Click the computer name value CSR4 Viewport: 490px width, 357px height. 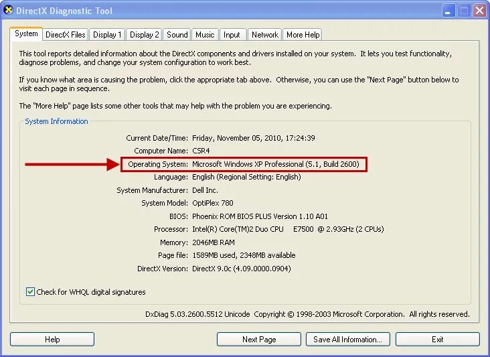[x=201, y=151]
